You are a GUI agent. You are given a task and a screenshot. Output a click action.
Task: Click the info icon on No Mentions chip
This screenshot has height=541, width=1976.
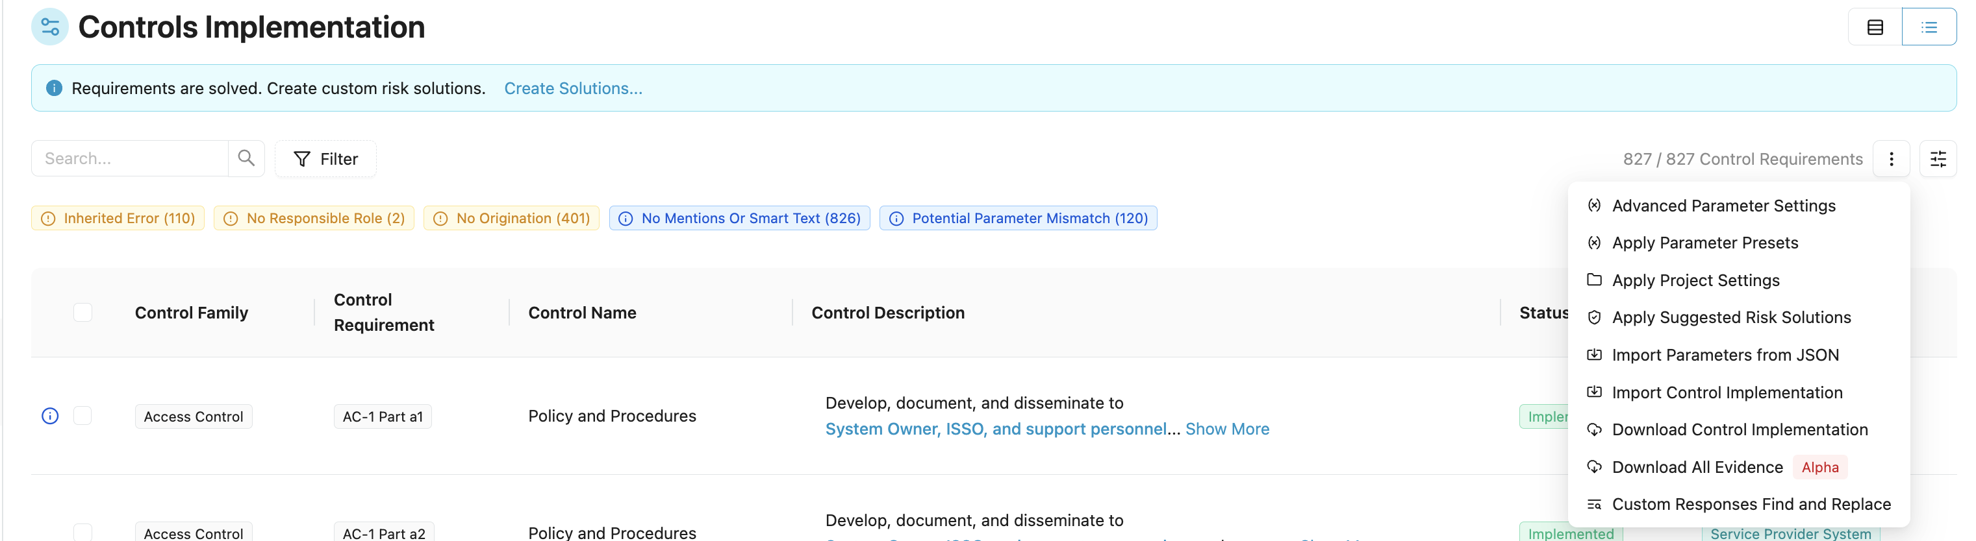point(626,219)
